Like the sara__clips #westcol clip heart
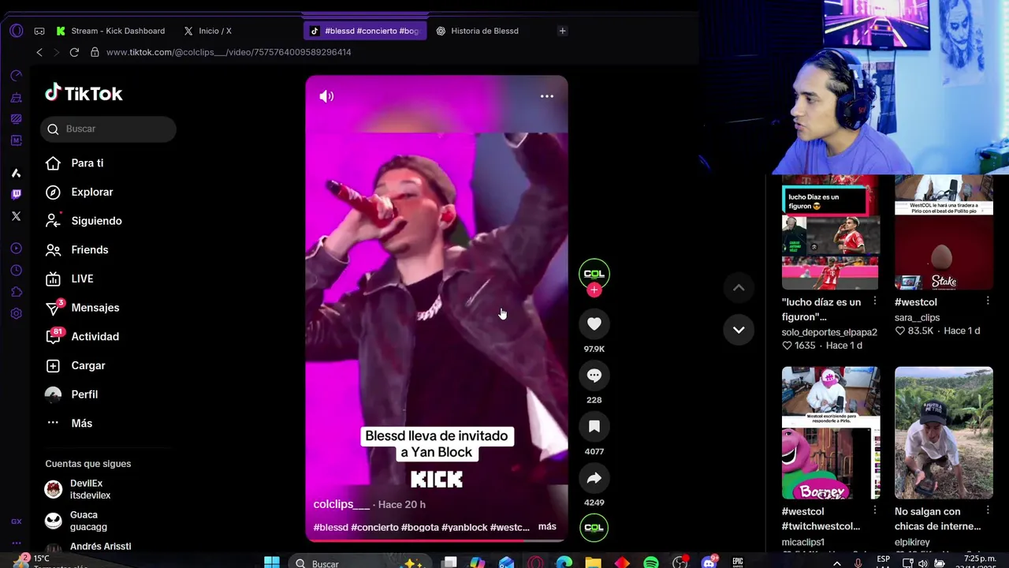 899,331
